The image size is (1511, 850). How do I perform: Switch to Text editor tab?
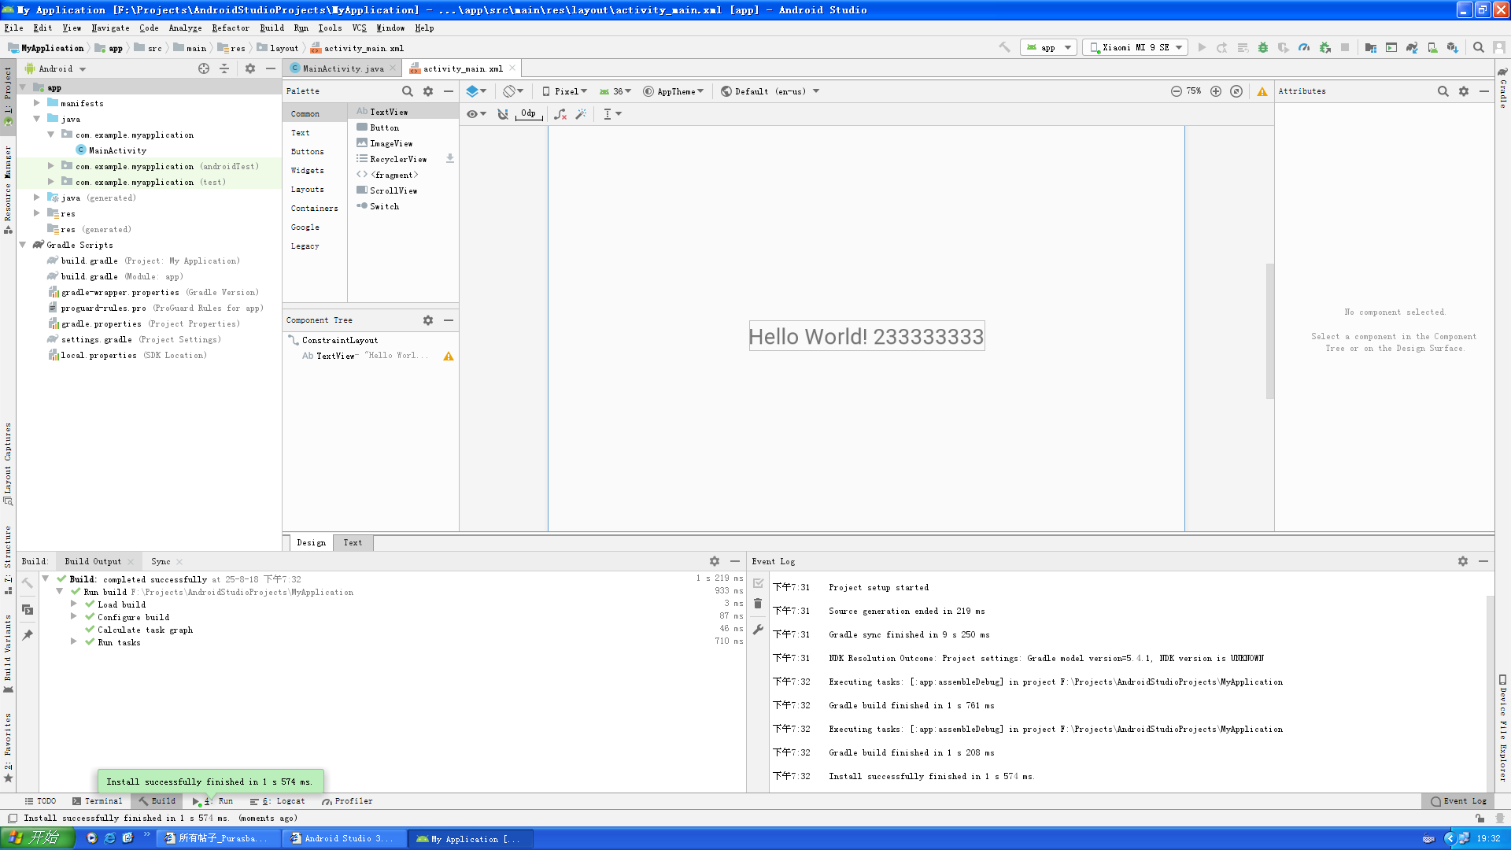pos(353,543)
